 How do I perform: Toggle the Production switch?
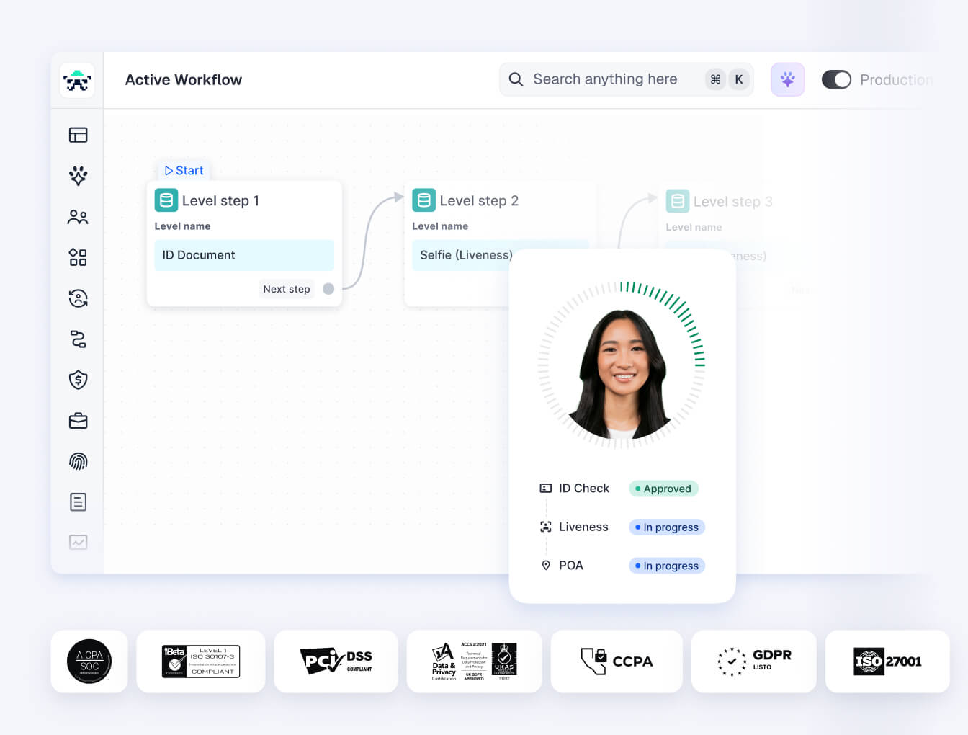(x=836, y=79)
